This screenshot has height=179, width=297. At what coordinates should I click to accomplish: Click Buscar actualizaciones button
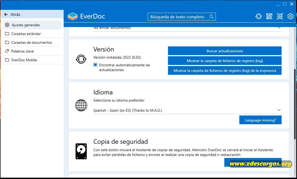[225, 51]
